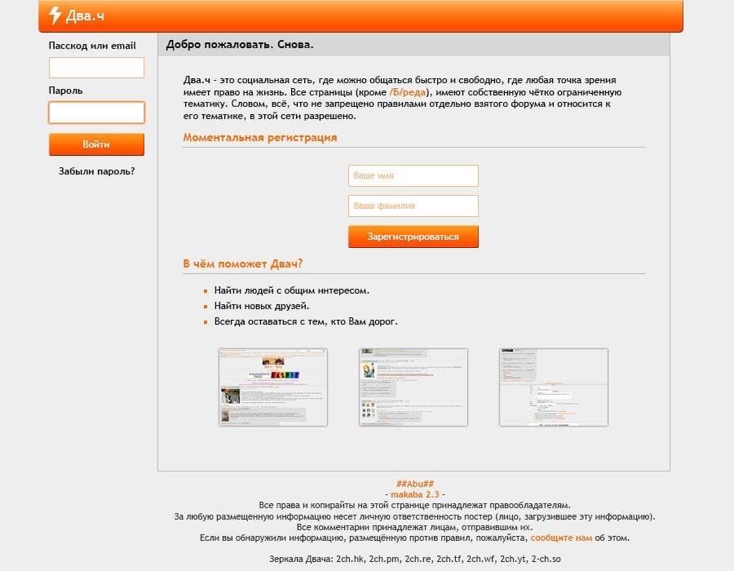Click the 2ch.pm mirror text
The image size is (734, 571).
click(x=384, y=559)
